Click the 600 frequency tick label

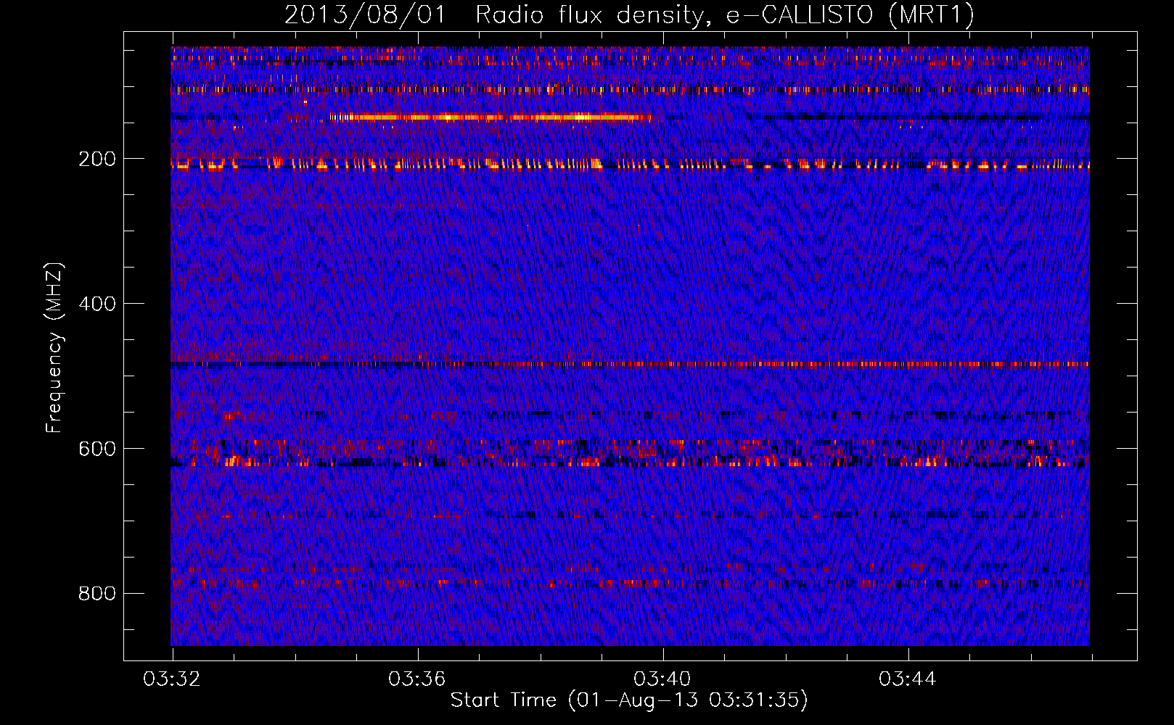97,449
